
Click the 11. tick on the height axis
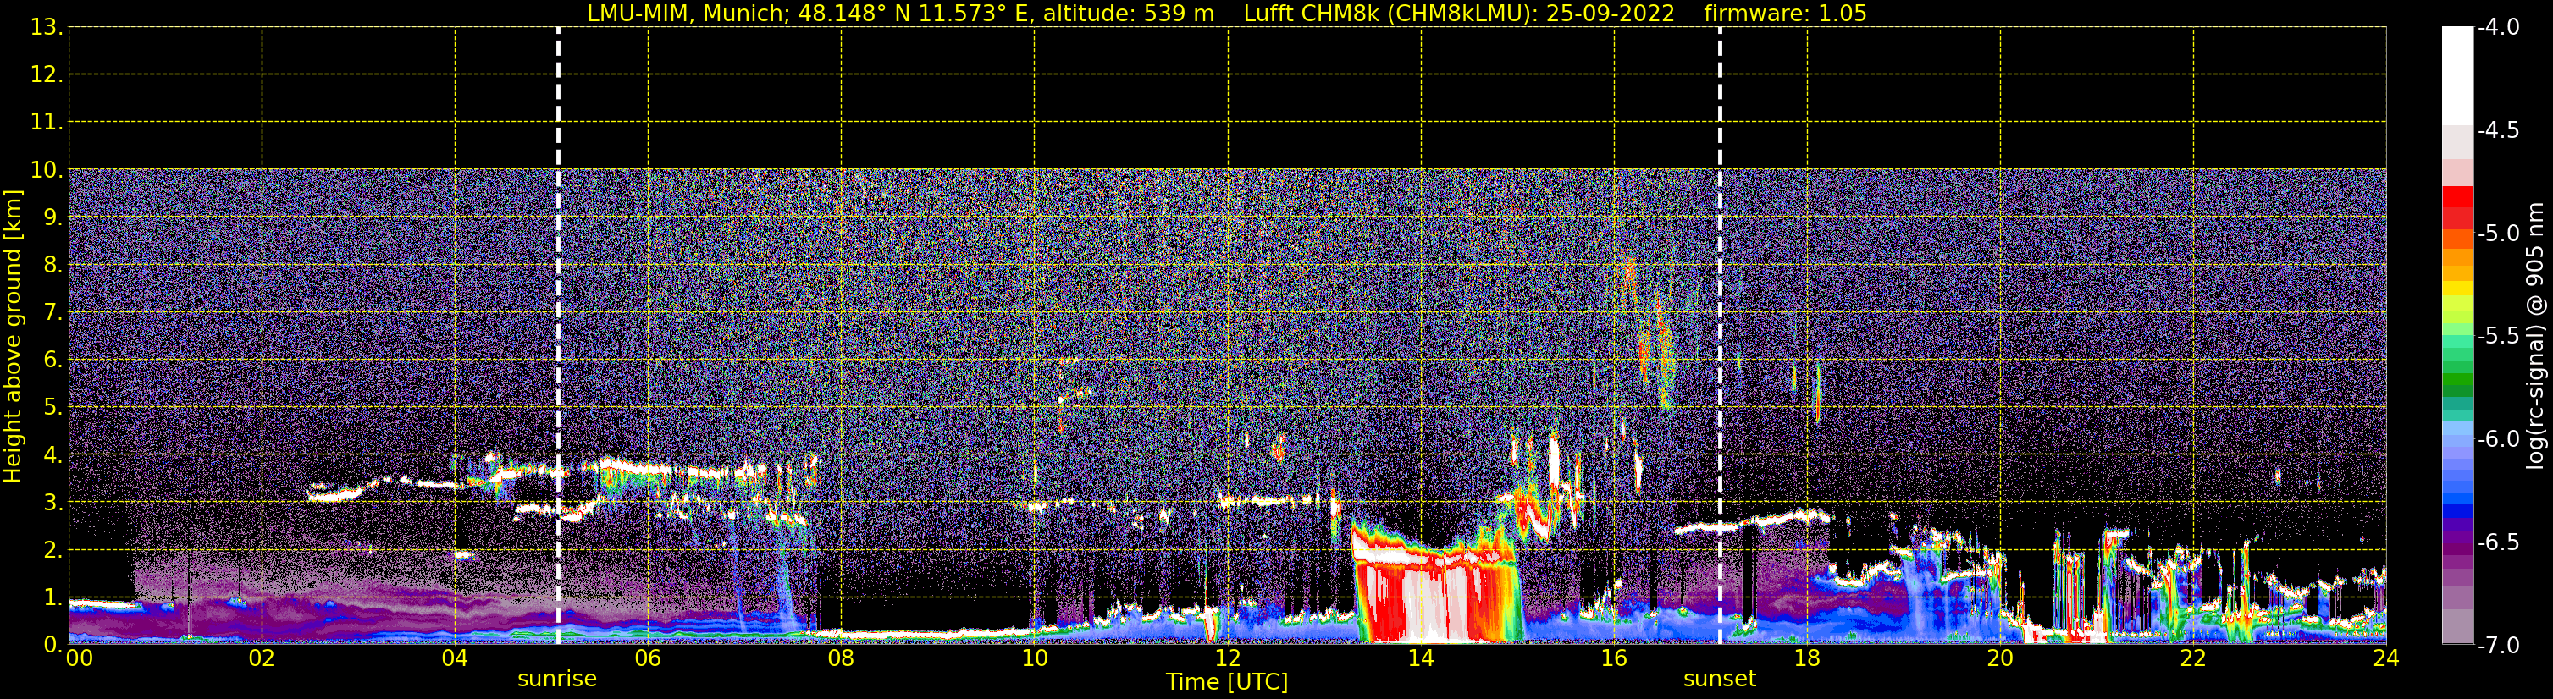coord(47,123)
